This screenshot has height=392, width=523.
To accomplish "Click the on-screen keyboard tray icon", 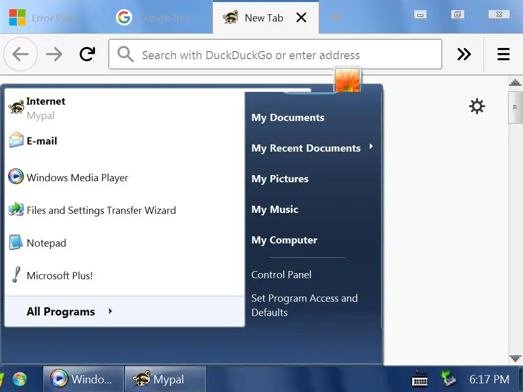I will 420,379.
